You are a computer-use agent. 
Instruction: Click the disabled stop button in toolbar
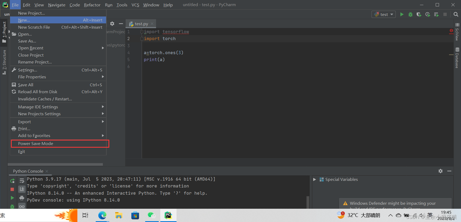pos(445,14)
